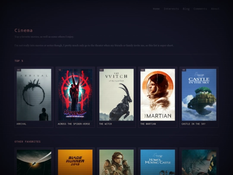Open the last dark poster in Other Favorites
The width and height of the screenshot is (233, 175).
[x=199, y=162]
